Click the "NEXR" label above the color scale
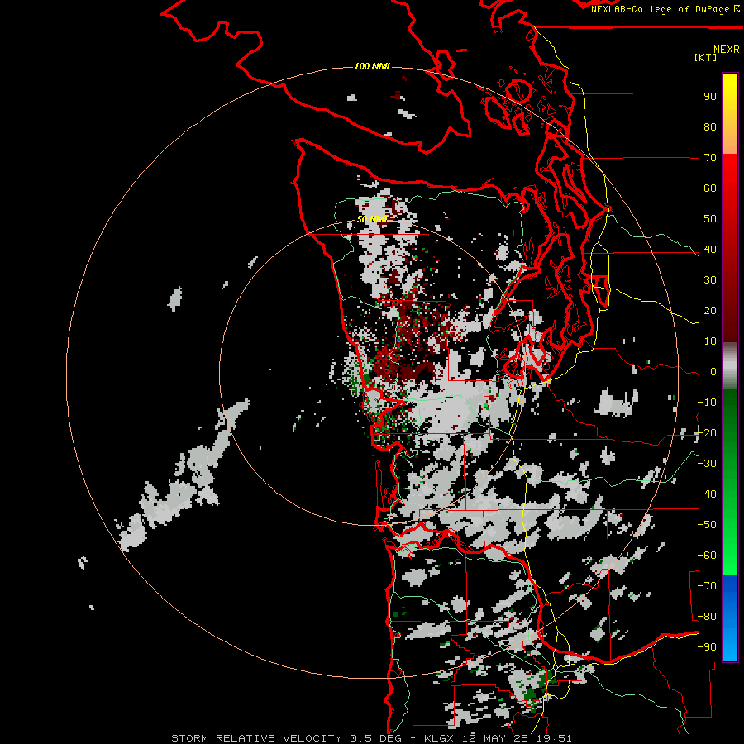 727,50
